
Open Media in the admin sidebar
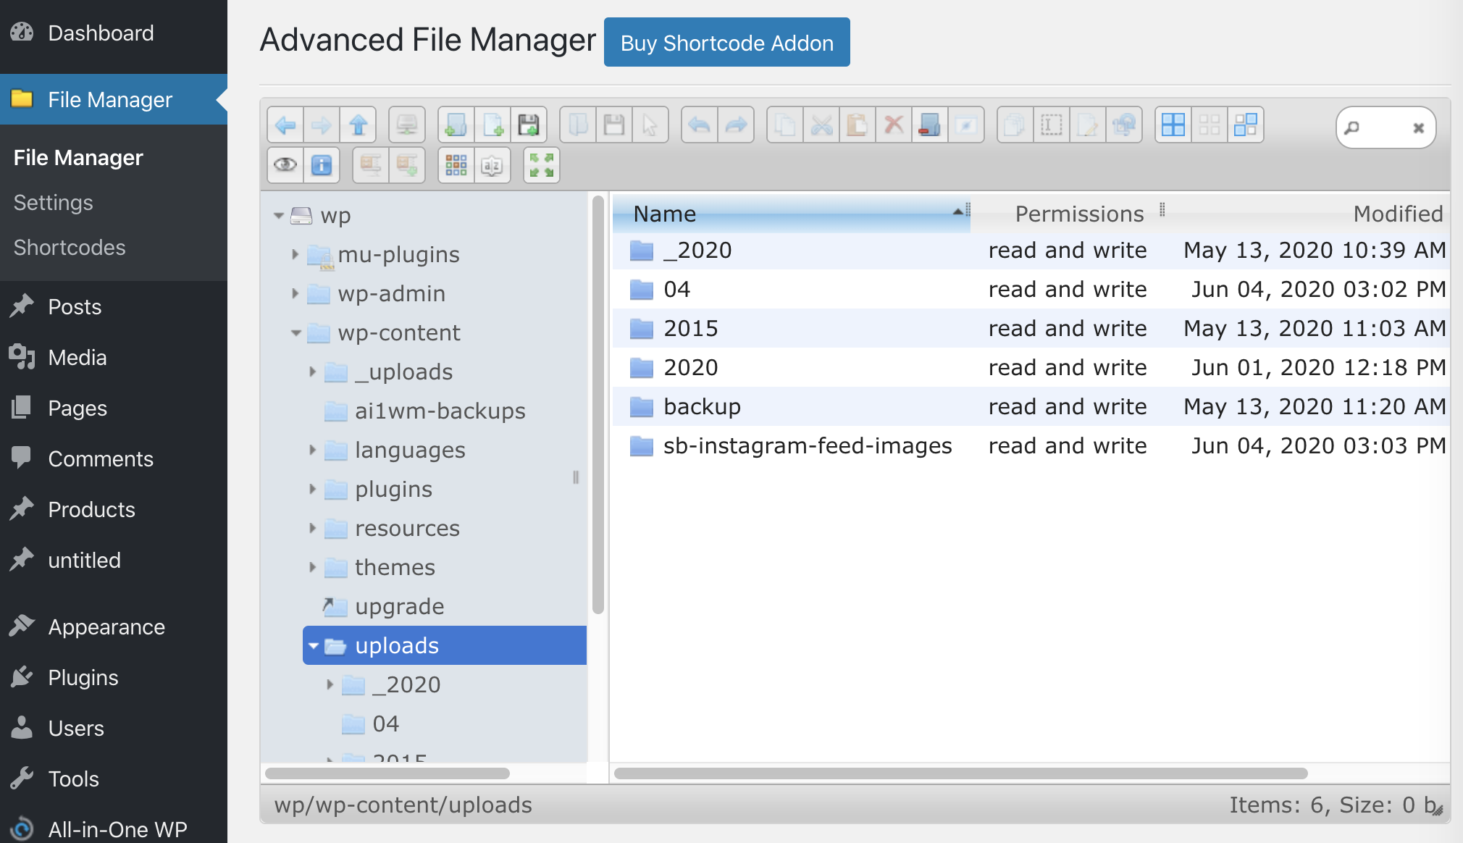(x=114, y=358)
